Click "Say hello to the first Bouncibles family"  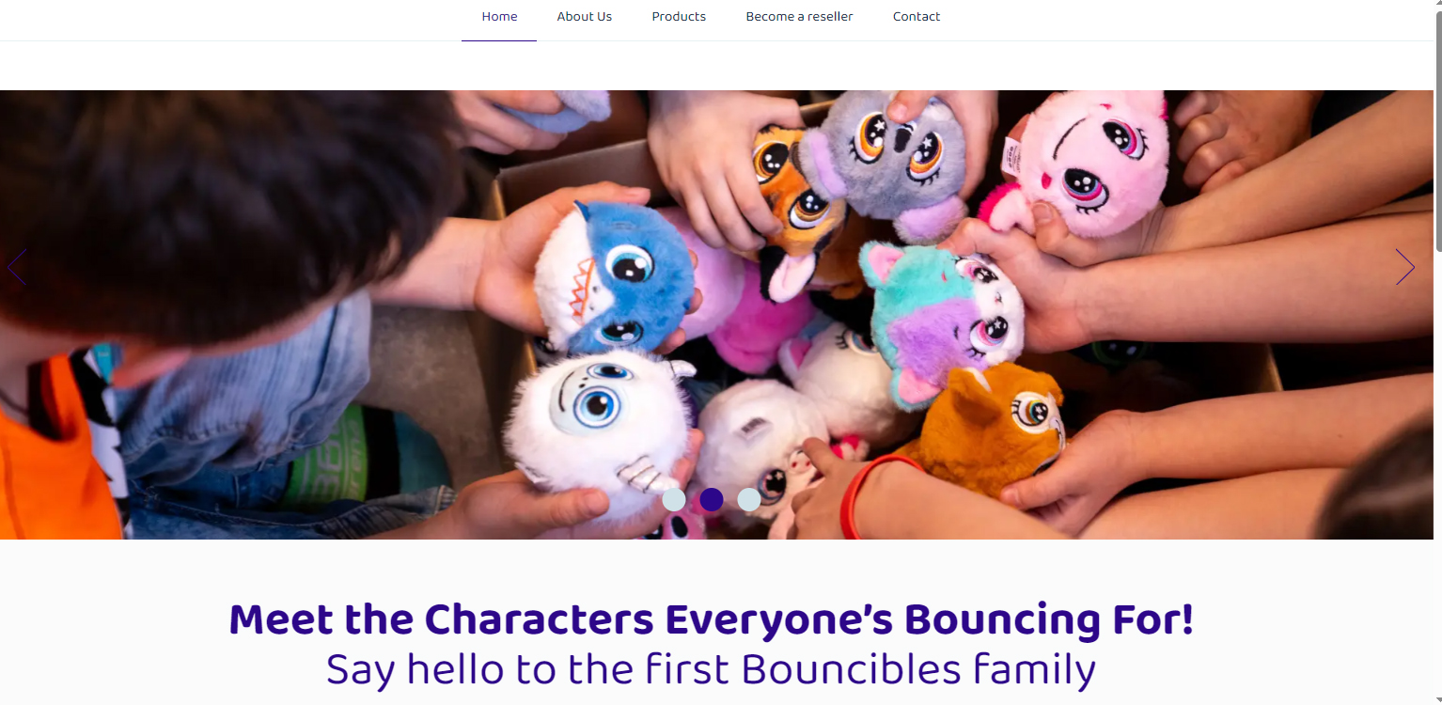click(x=711, y=669)
